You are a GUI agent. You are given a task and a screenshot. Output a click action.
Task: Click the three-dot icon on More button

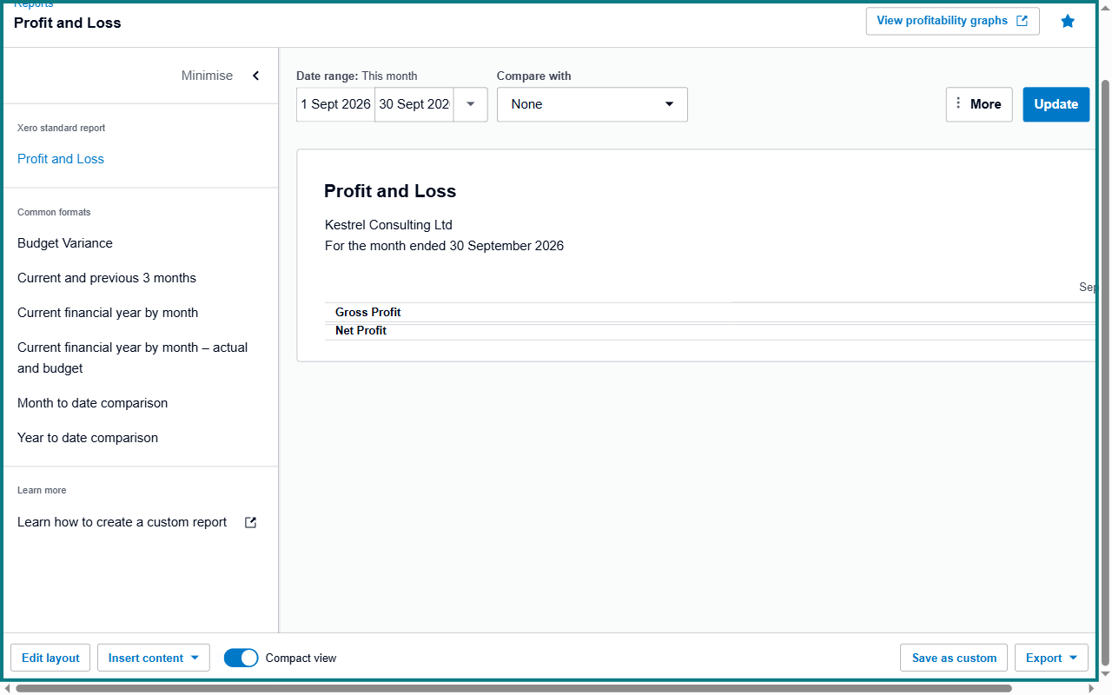pos(958,103)
